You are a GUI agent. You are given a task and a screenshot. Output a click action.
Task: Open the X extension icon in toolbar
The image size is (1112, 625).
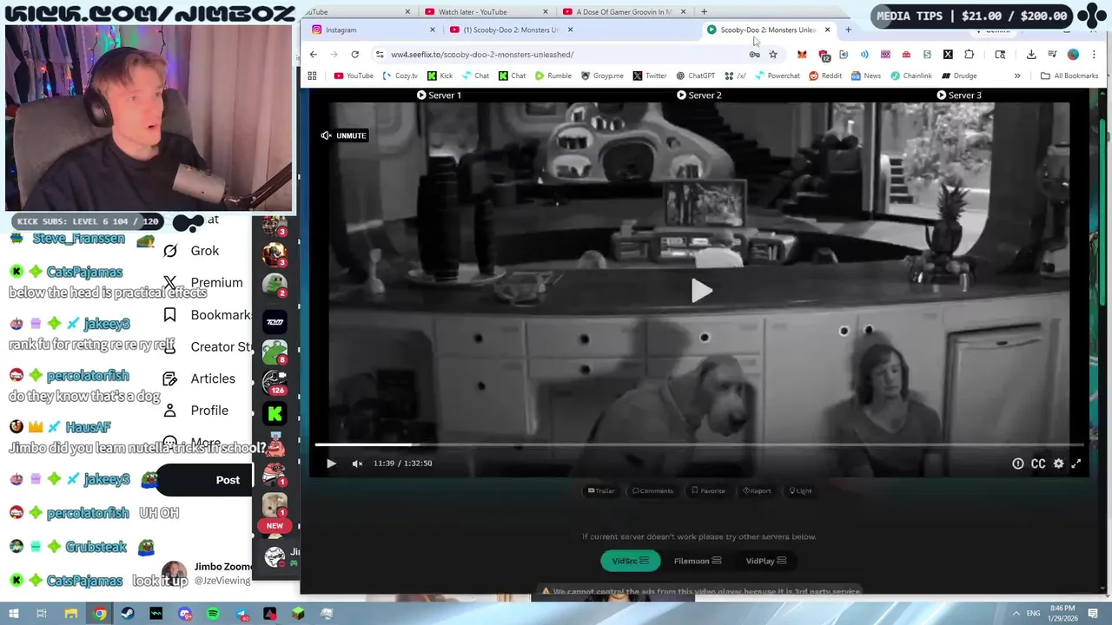948,54
